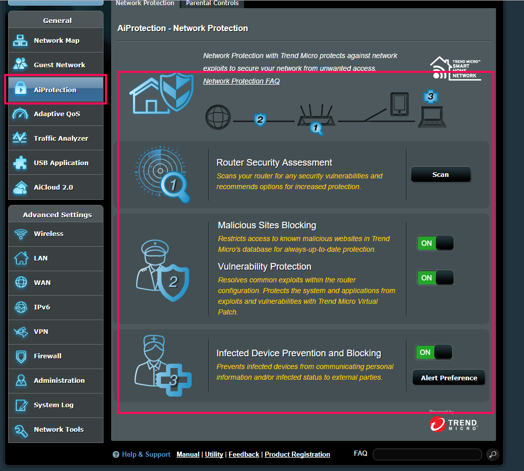Switch to Network Protection tab

tap(145, 4)
